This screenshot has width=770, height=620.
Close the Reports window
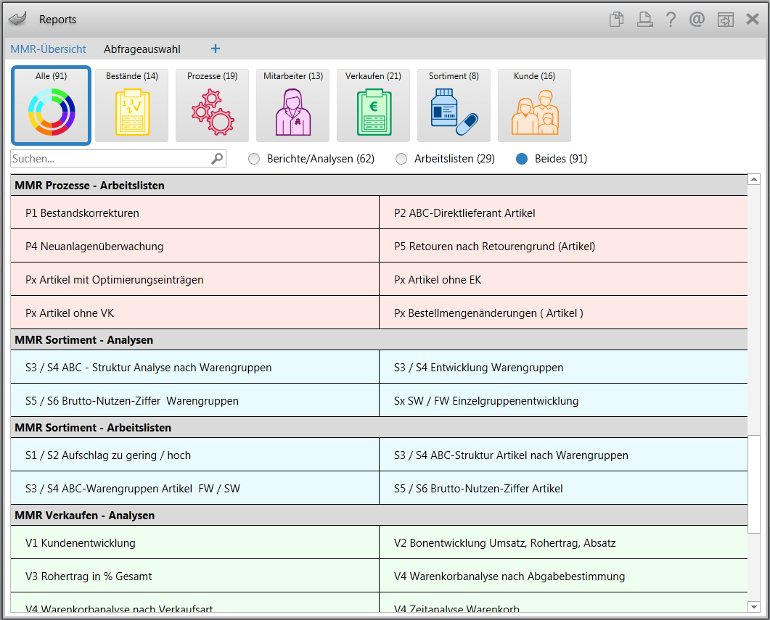[753, 19]
